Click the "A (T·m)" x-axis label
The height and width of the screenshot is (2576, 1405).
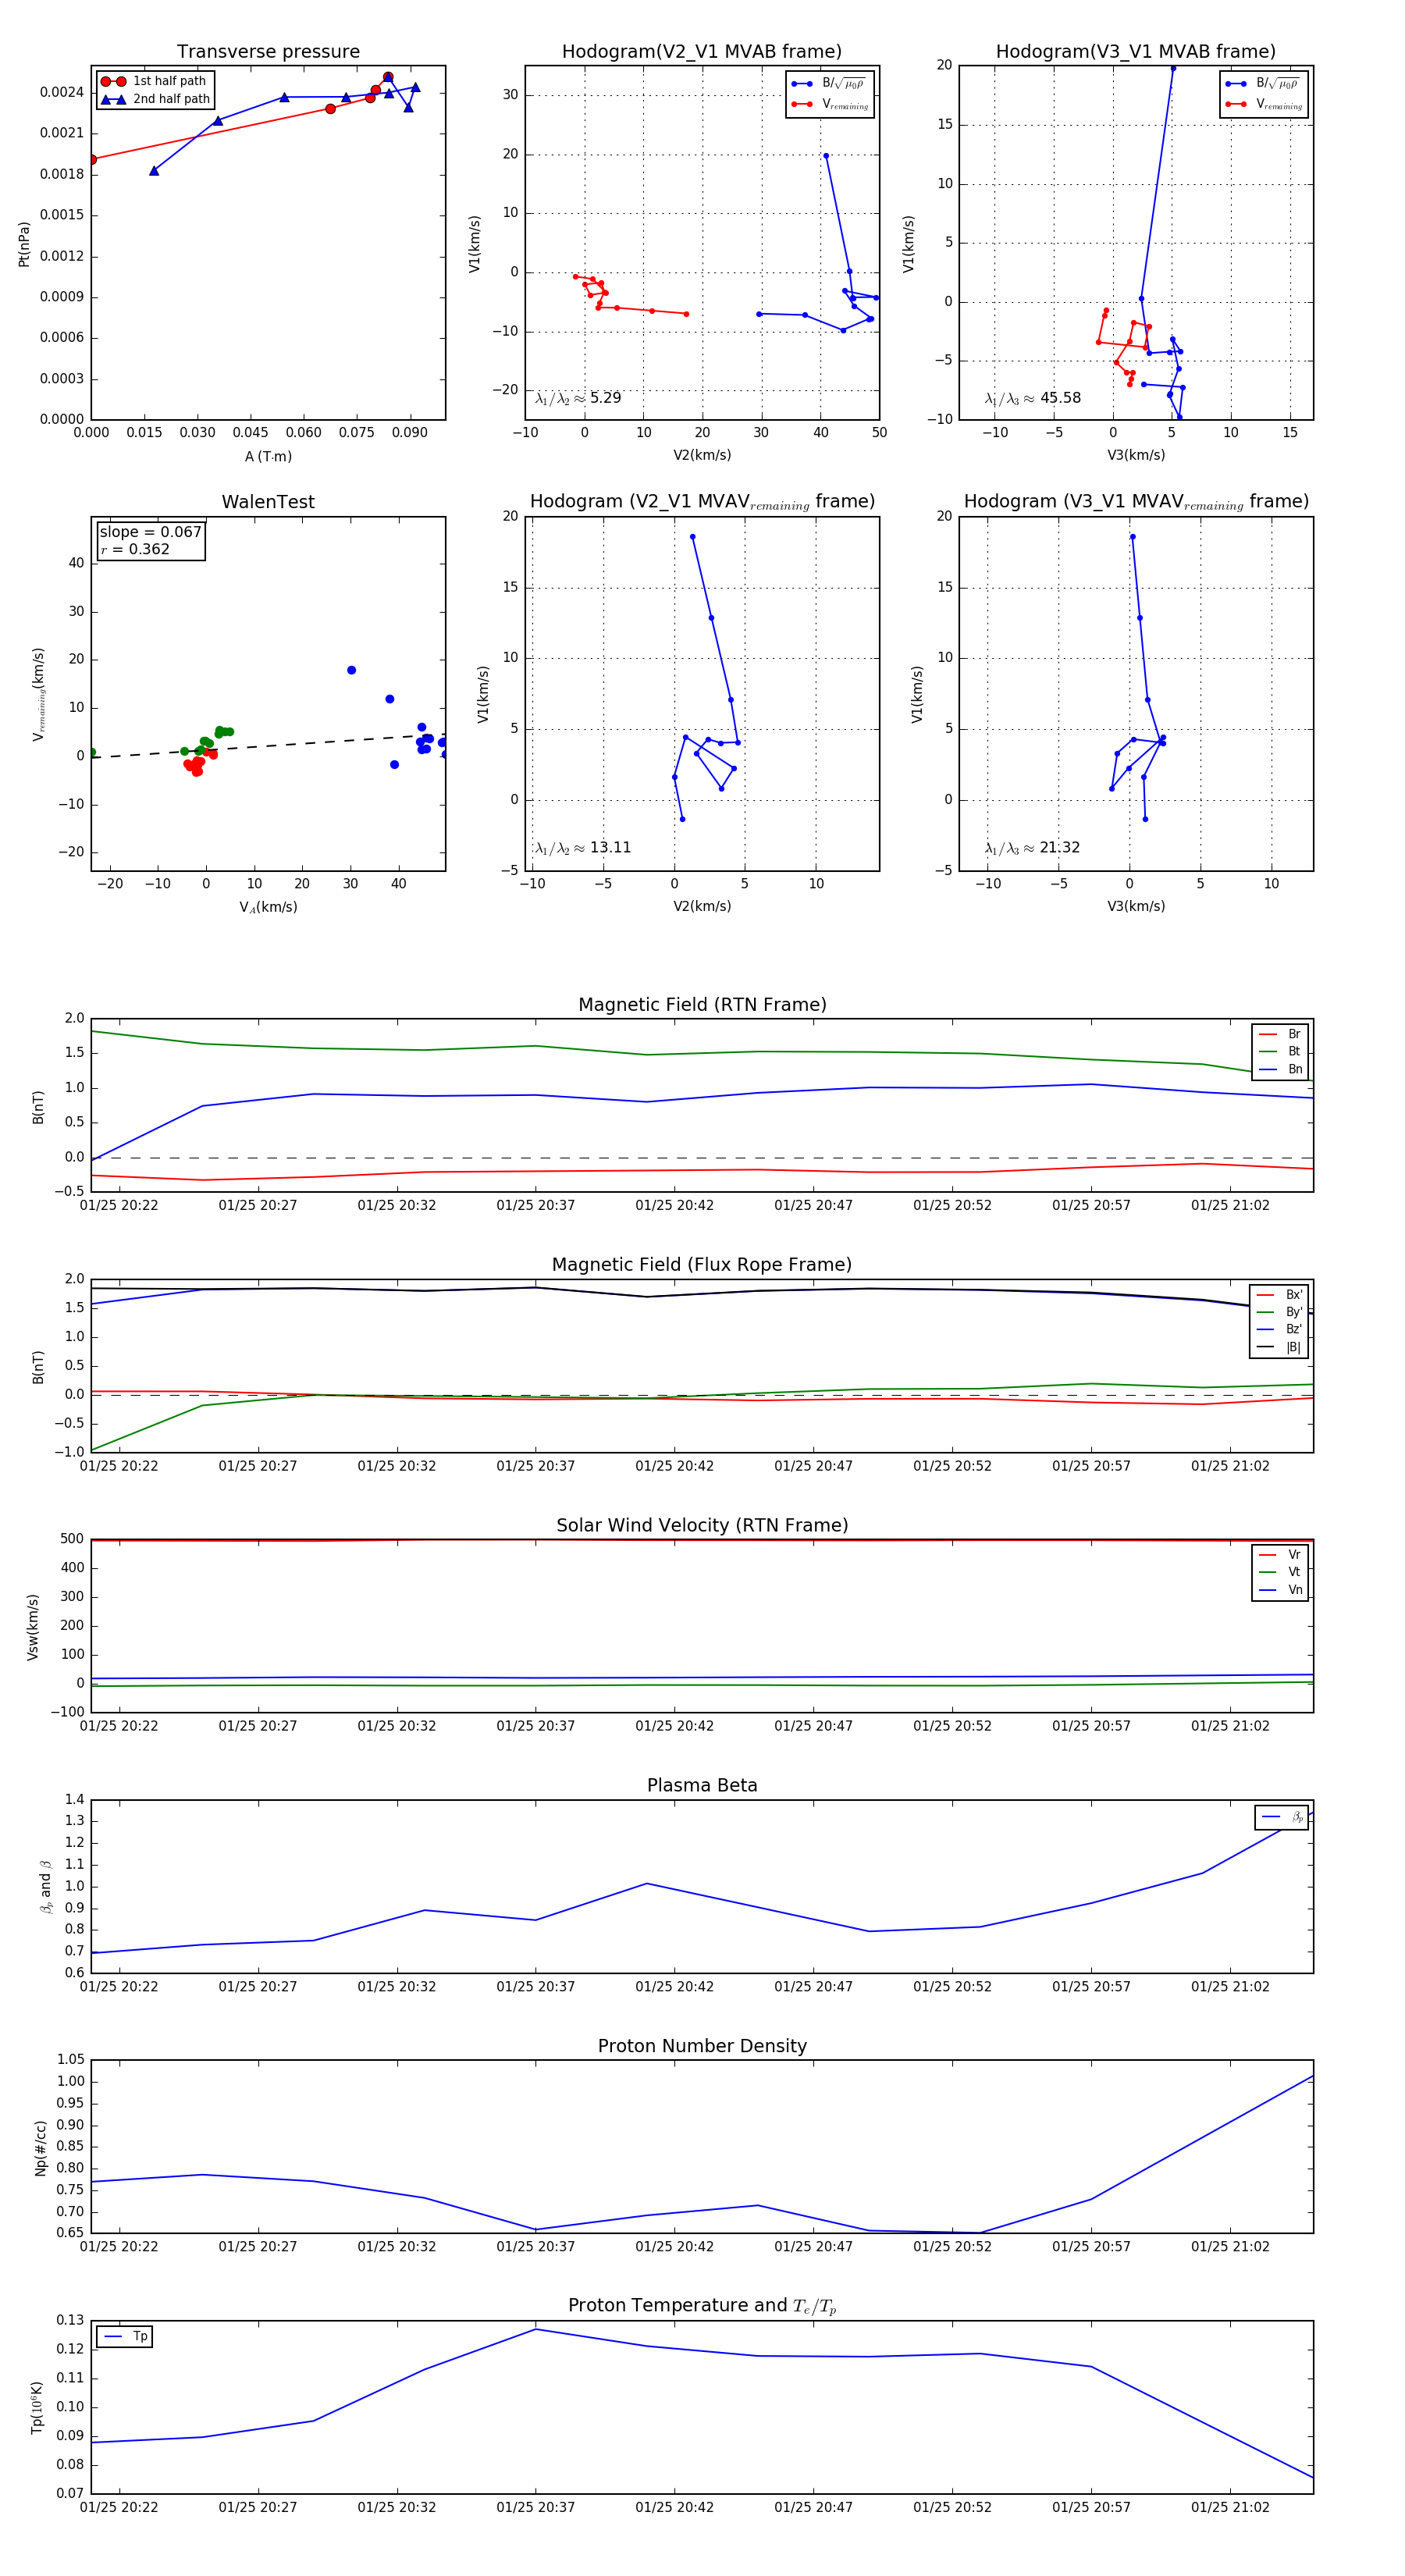tap(268, 457)
